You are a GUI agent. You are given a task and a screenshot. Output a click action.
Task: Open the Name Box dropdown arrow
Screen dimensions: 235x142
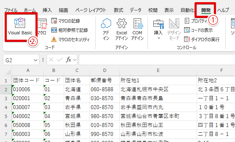click(35, 60)
